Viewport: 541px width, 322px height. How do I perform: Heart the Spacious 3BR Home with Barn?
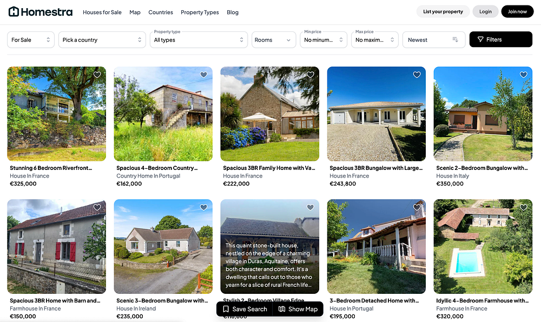(x=97, y=207)
